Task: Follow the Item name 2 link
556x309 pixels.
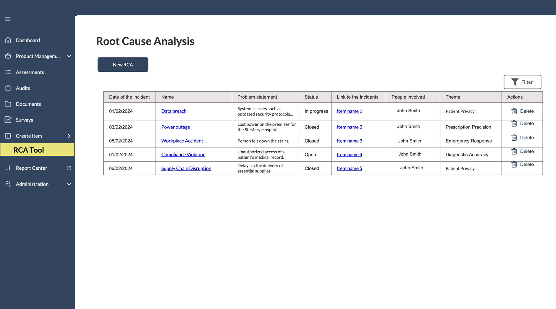Action: click(349, 127)
